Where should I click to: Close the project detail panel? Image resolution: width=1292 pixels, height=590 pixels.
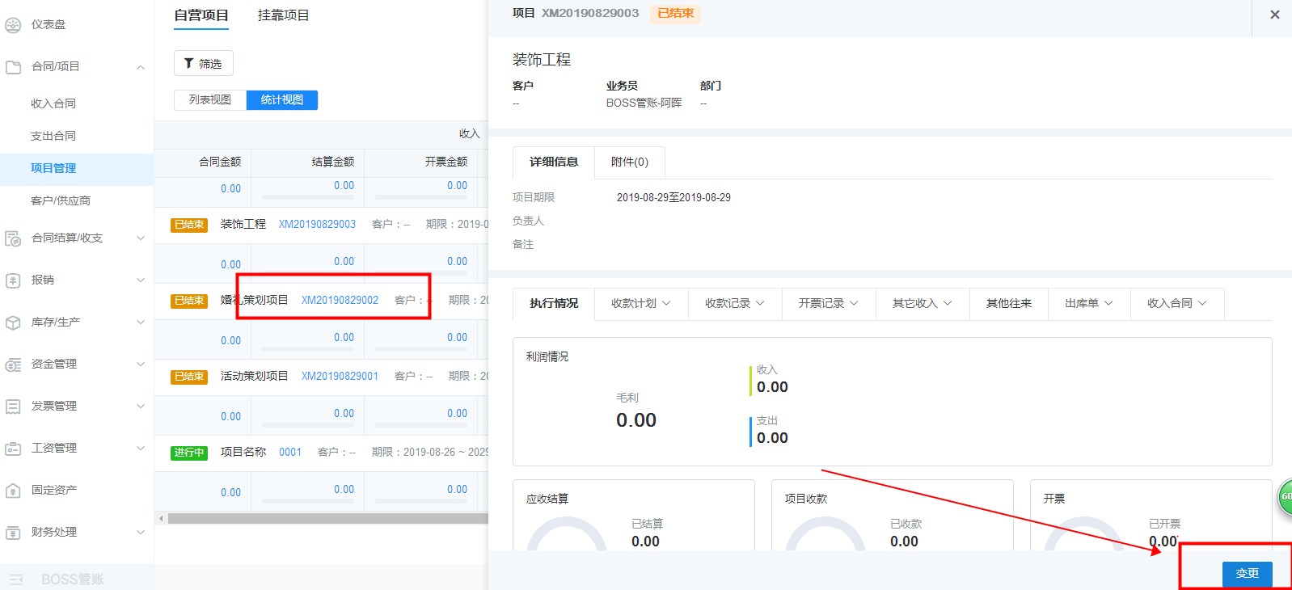pyautogui.click(x=1274, y=15)
